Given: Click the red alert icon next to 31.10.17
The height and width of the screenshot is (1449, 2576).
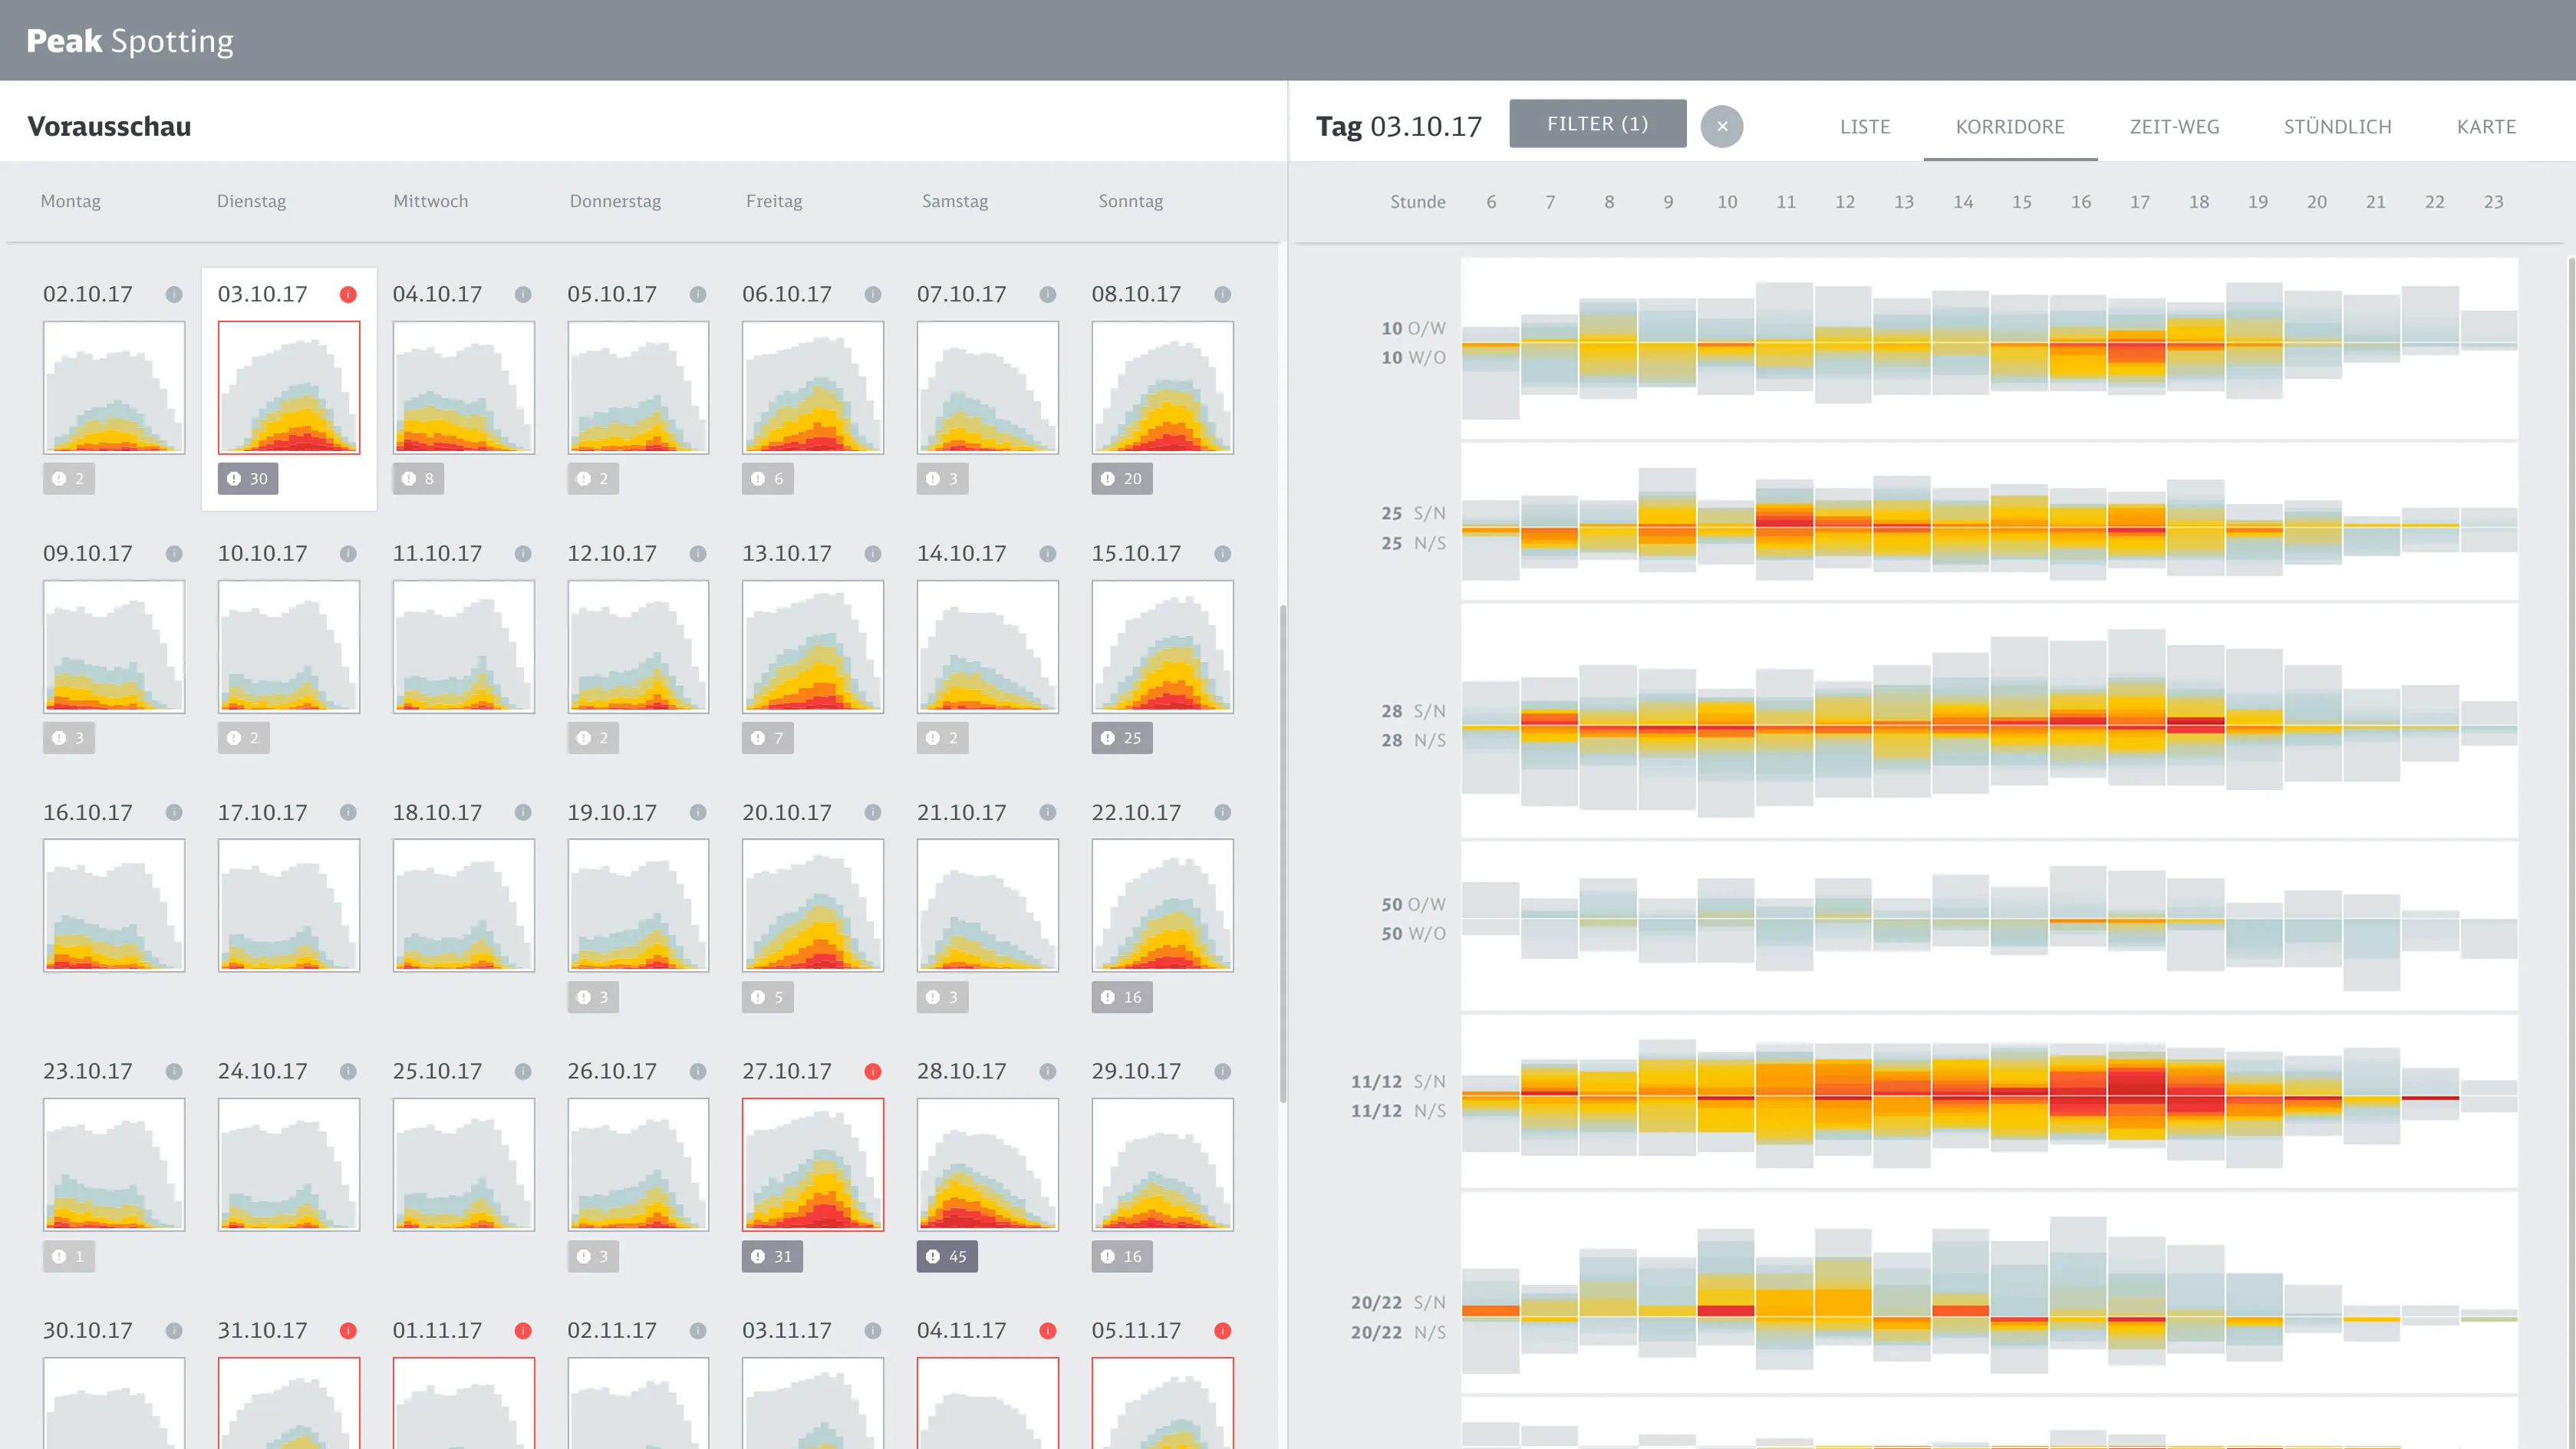Looking at the screenshot, I should click(348, 1330).
